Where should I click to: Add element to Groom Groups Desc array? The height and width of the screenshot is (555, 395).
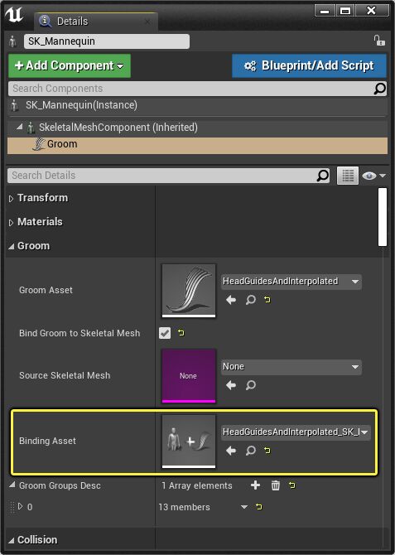point(255,485)
